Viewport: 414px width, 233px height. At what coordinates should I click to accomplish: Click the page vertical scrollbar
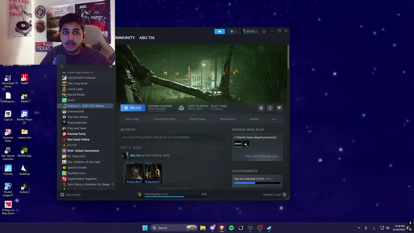(288, 57)
